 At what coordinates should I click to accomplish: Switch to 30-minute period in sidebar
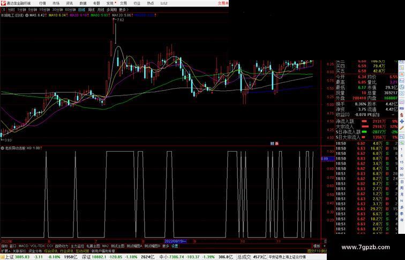coord(402,169)
